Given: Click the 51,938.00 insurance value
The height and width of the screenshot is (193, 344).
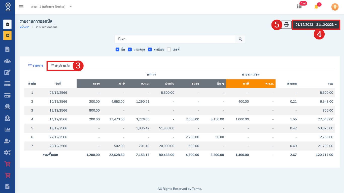Looking at the screenshot, I should pos(166,128).
